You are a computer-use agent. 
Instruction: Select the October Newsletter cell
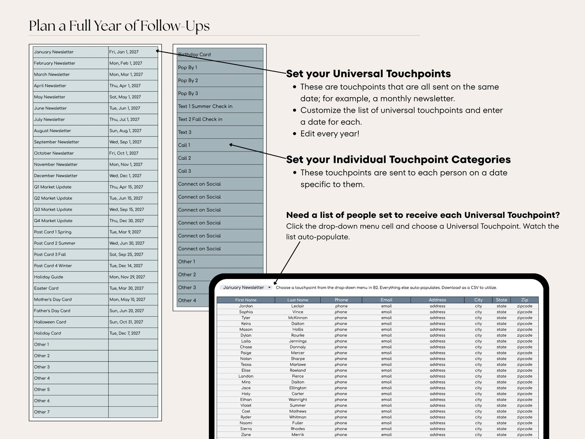click(x=70, y=153)
